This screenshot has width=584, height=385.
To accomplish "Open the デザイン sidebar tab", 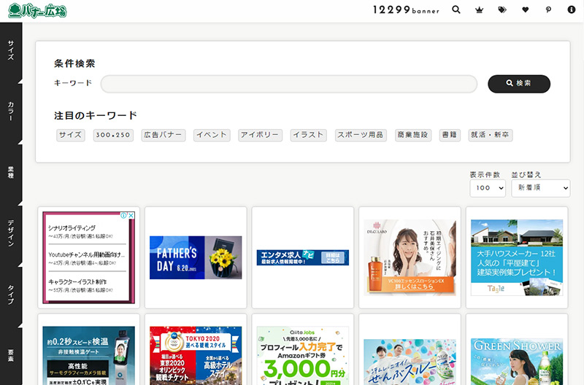I will click(x=11, y=233).
